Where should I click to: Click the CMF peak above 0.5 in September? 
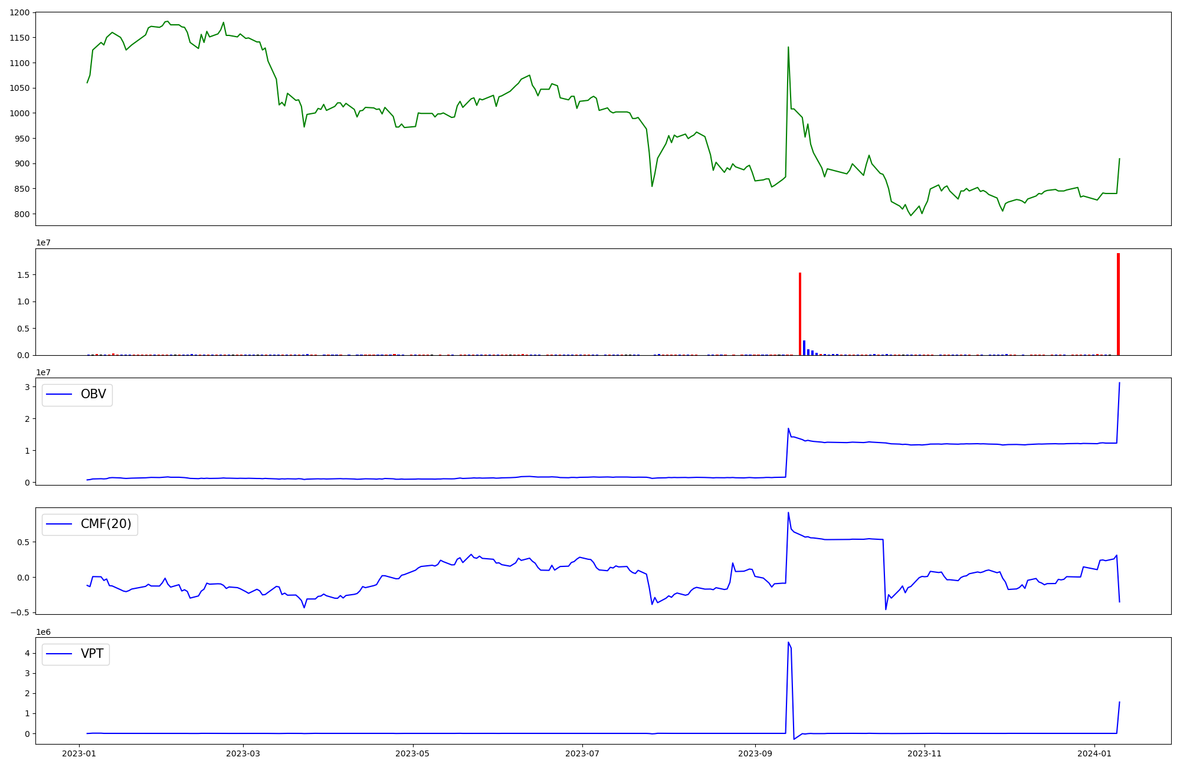788,513
